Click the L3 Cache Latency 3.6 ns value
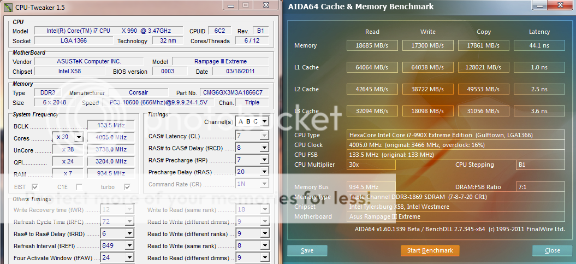This screenshot has height=264, width=576. (539, 110)
